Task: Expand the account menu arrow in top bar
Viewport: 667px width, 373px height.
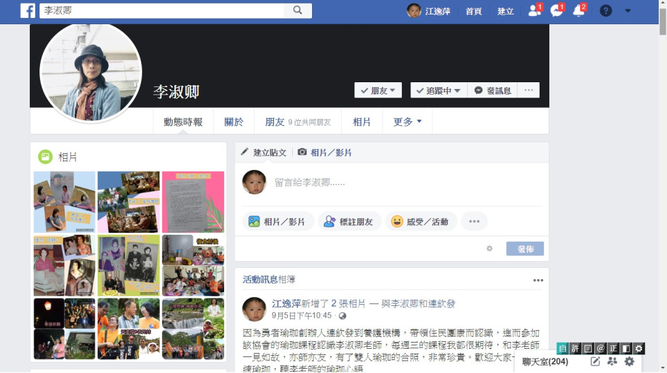Action: (628, 11)
